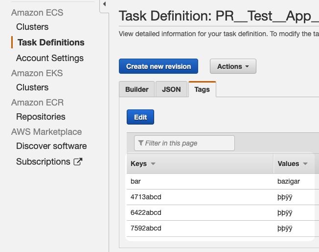Click the Edit tags button

coord(140,117)
